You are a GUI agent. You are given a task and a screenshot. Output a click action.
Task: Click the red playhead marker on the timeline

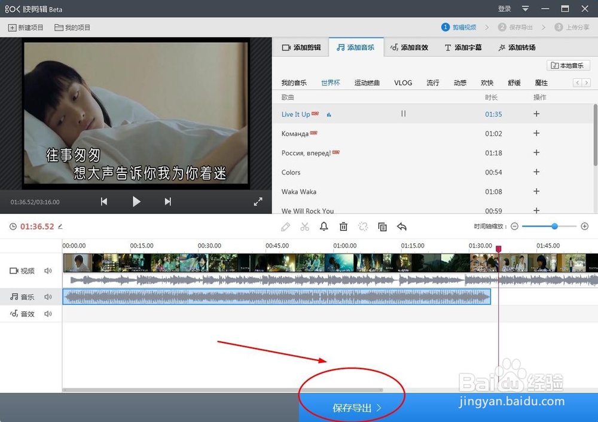click(x=499, y=249)
